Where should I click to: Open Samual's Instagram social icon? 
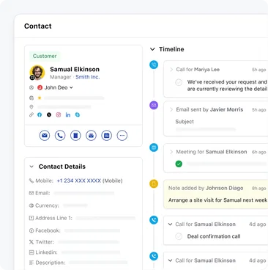(59, 114)
